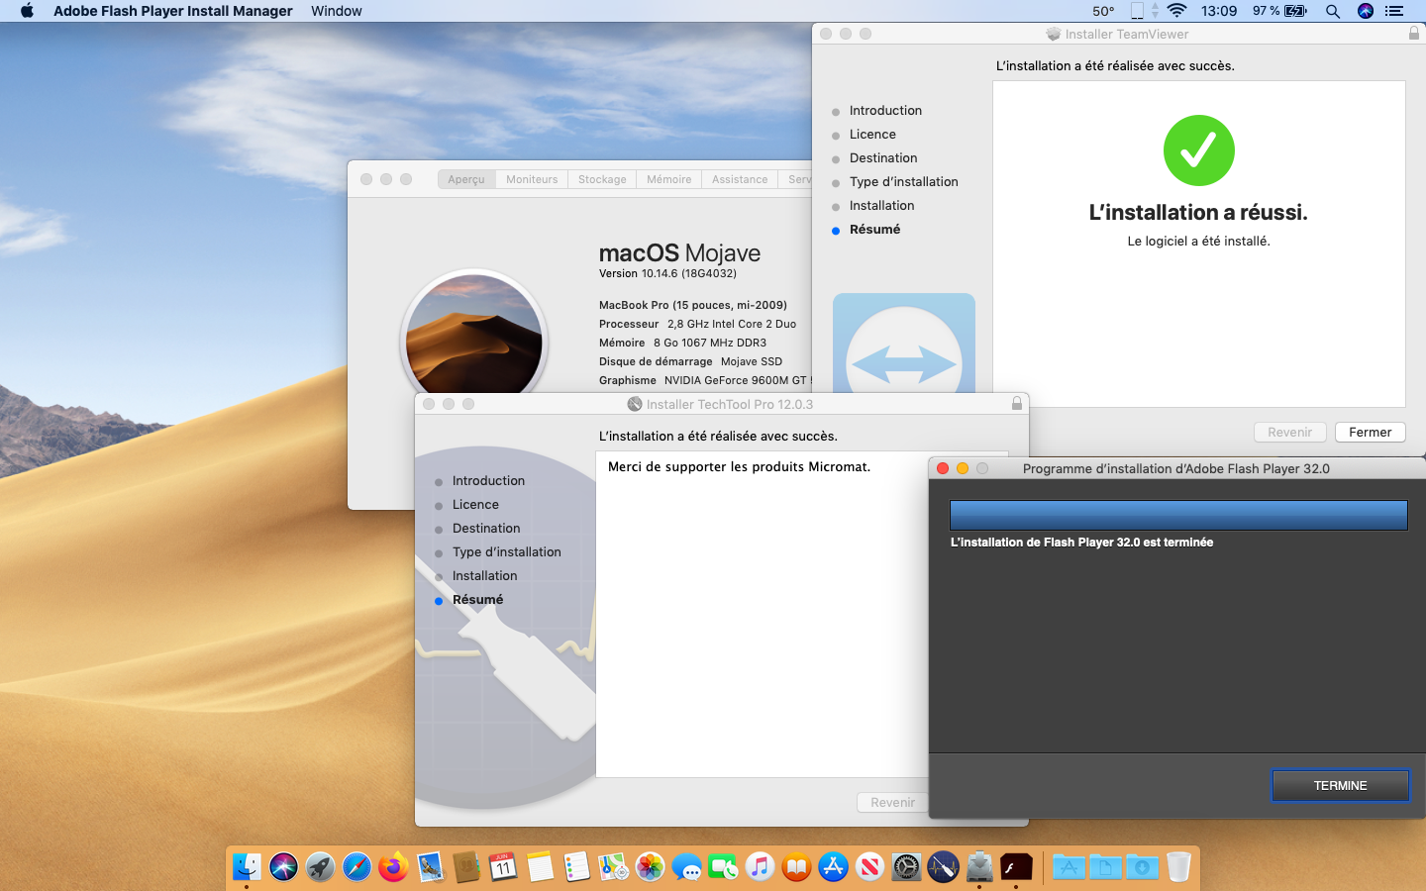1426x891 pixels.
Task: Click the TERMINE button in Flash installer
Action: point(1340,785)
